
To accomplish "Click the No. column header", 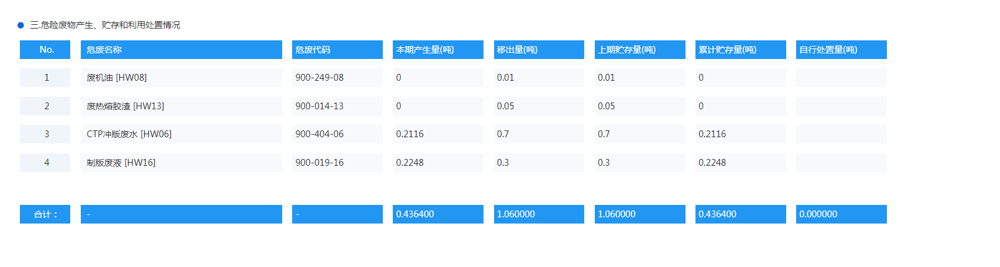I will pos(45,50).
